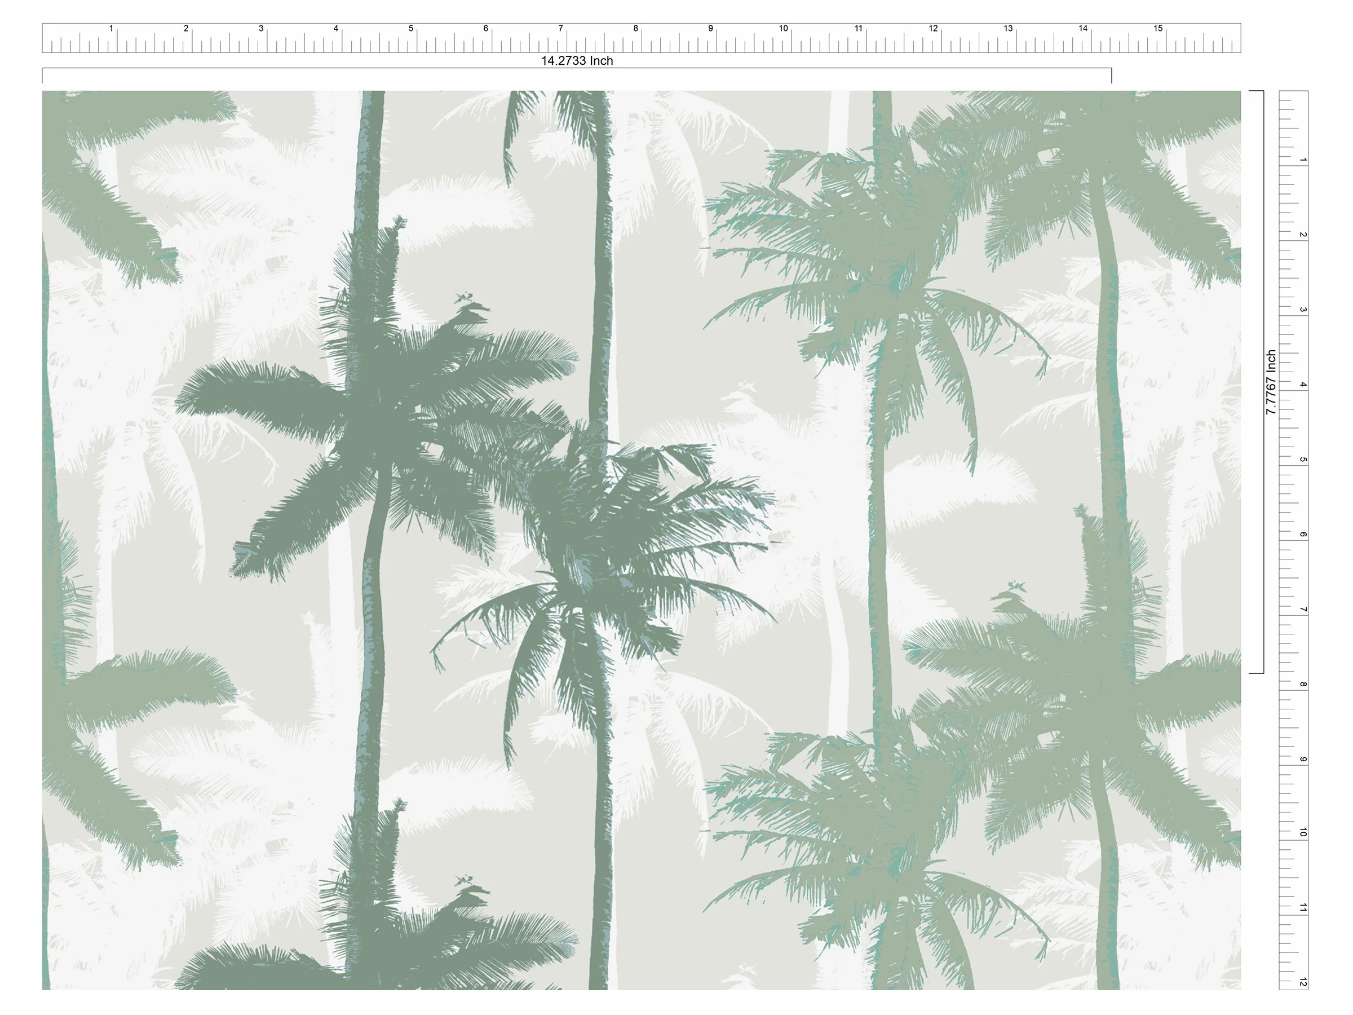
Task: Click the 14.2733 Inch width label
Action: click(576, 60)
